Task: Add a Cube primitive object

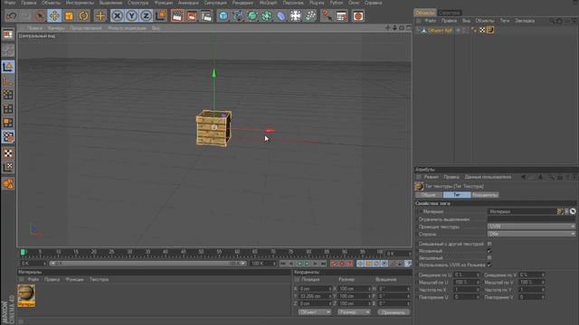Action: 223,16
